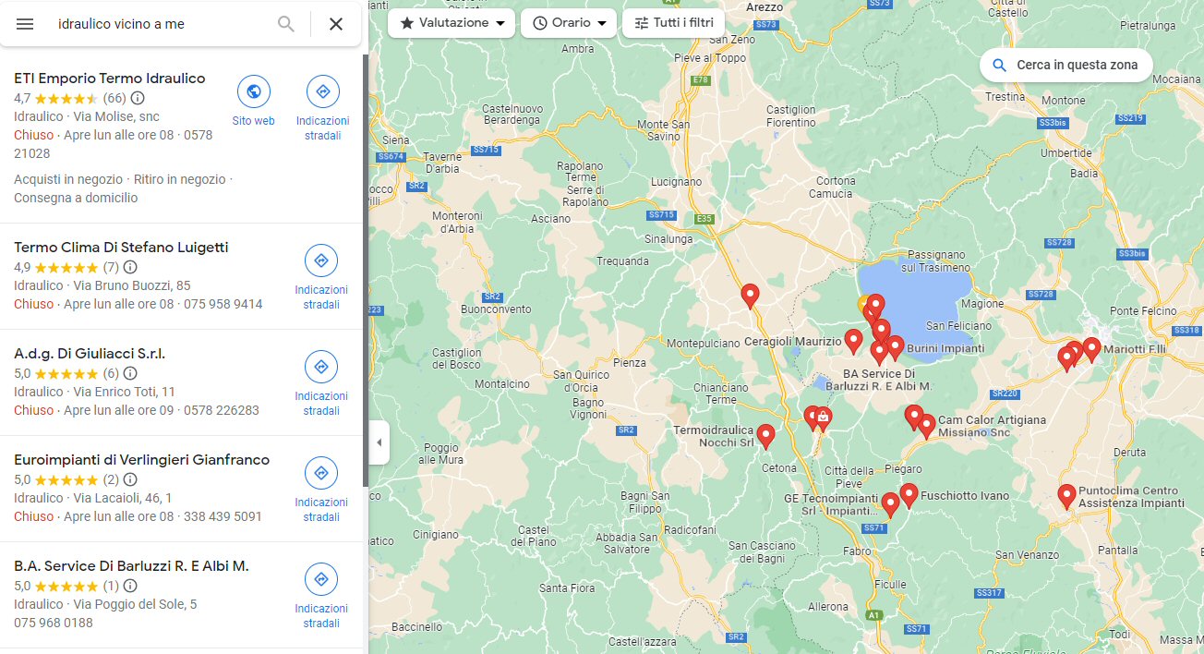Click the GE Tecnoimpianti Srl map pin

point(890,503)
